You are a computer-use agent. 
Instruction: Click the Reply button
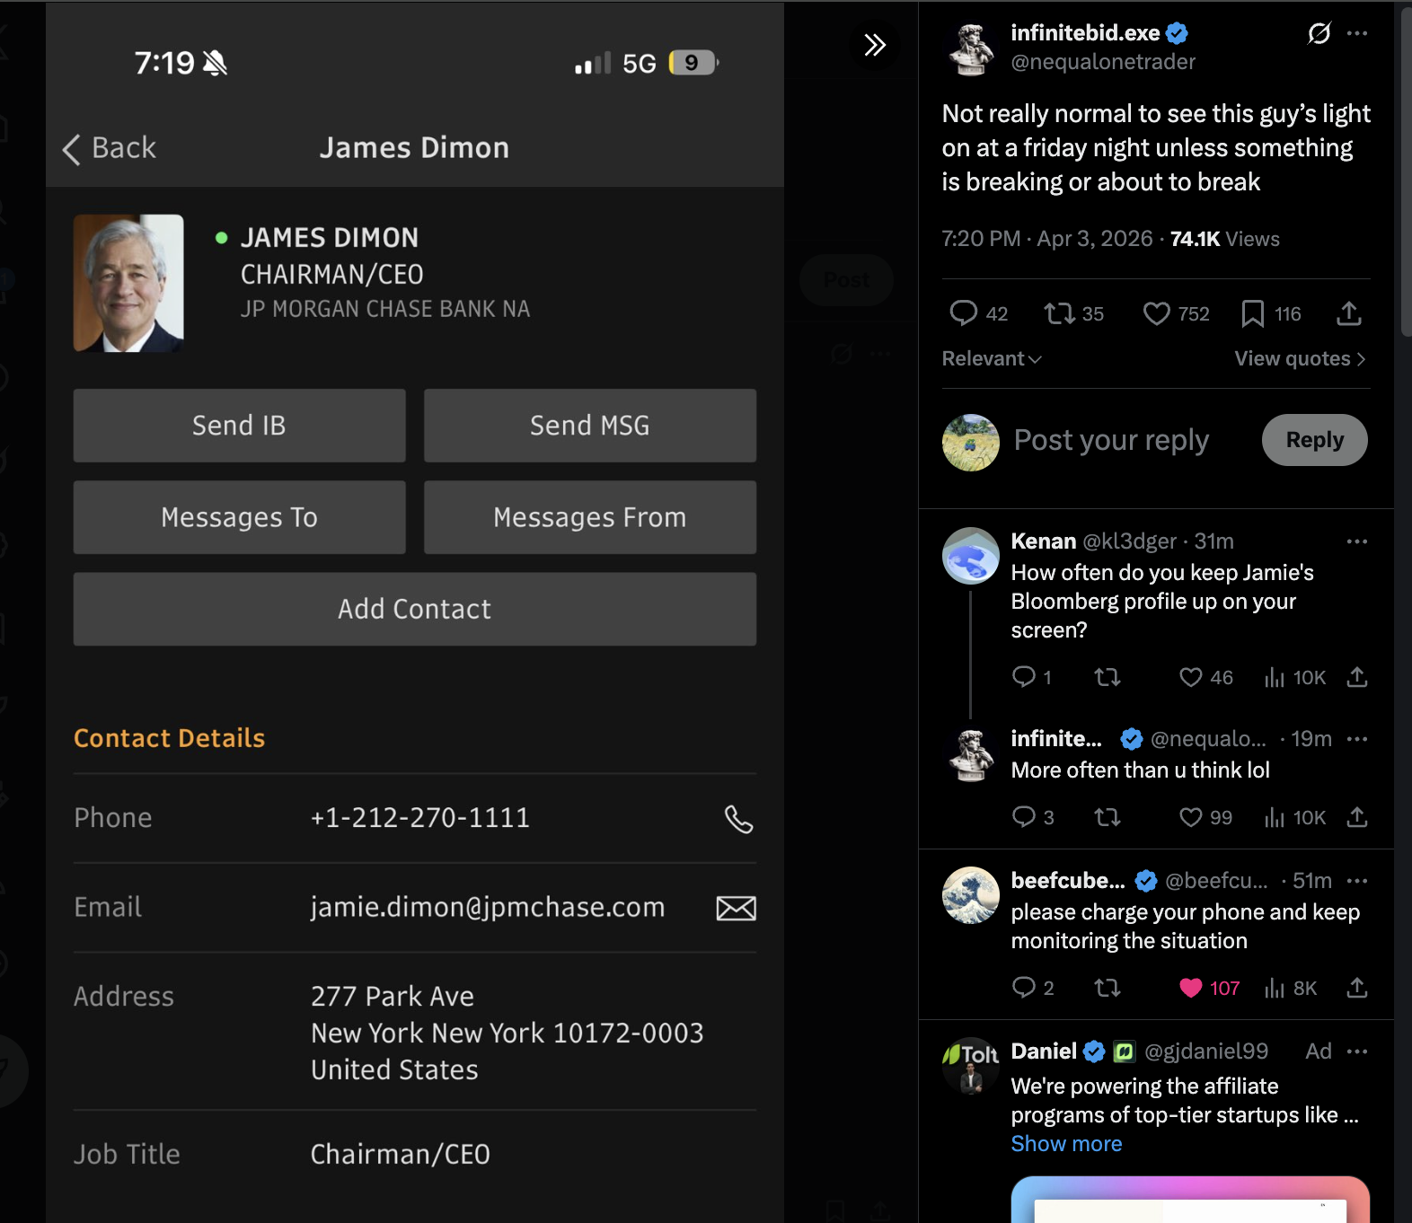[x=1315, y=440]
